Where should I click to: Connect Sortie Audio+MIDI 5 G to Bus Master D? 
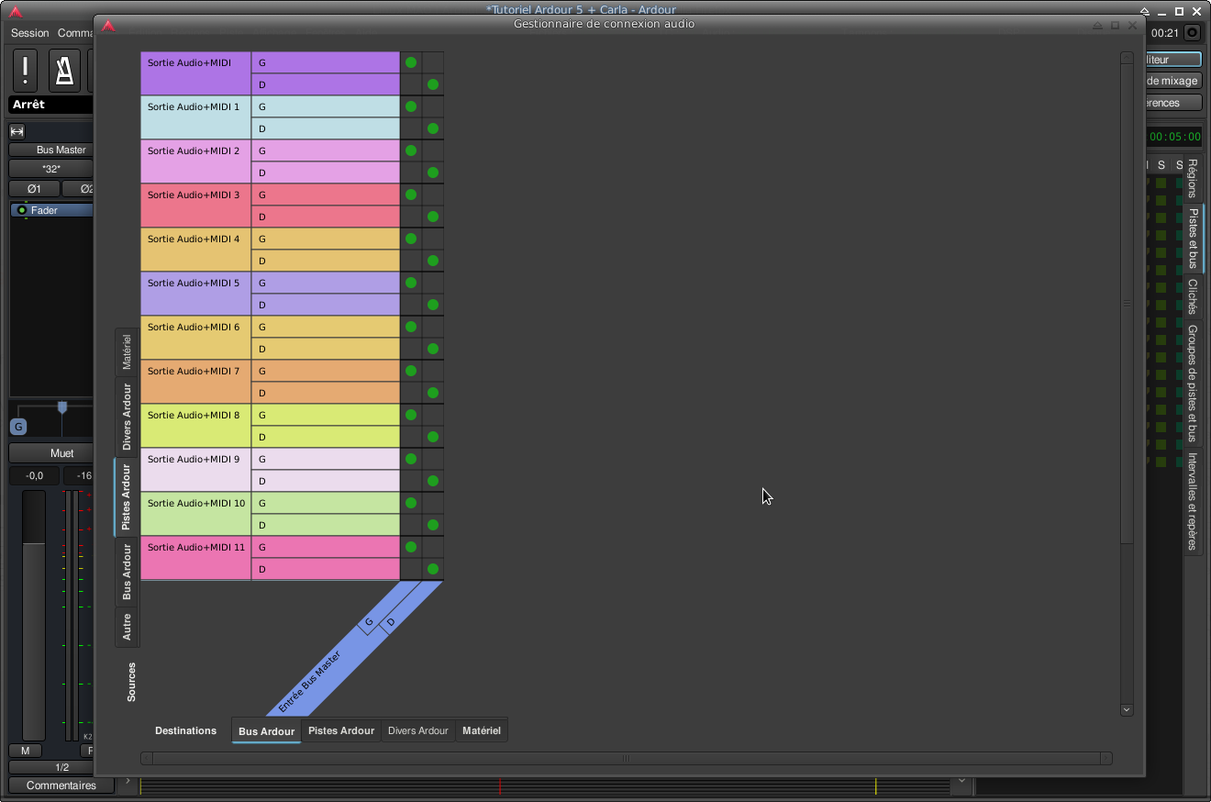tap(433, 283)
